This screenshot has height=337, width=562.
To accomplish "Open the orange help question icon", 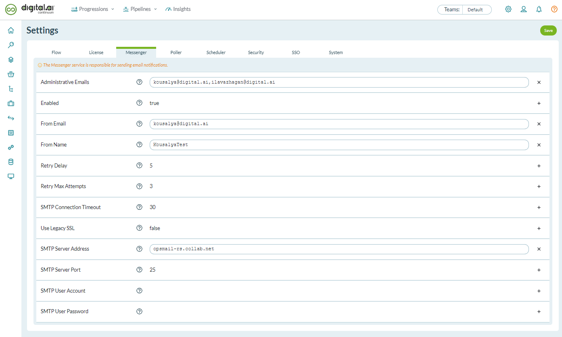I will 554,9.
